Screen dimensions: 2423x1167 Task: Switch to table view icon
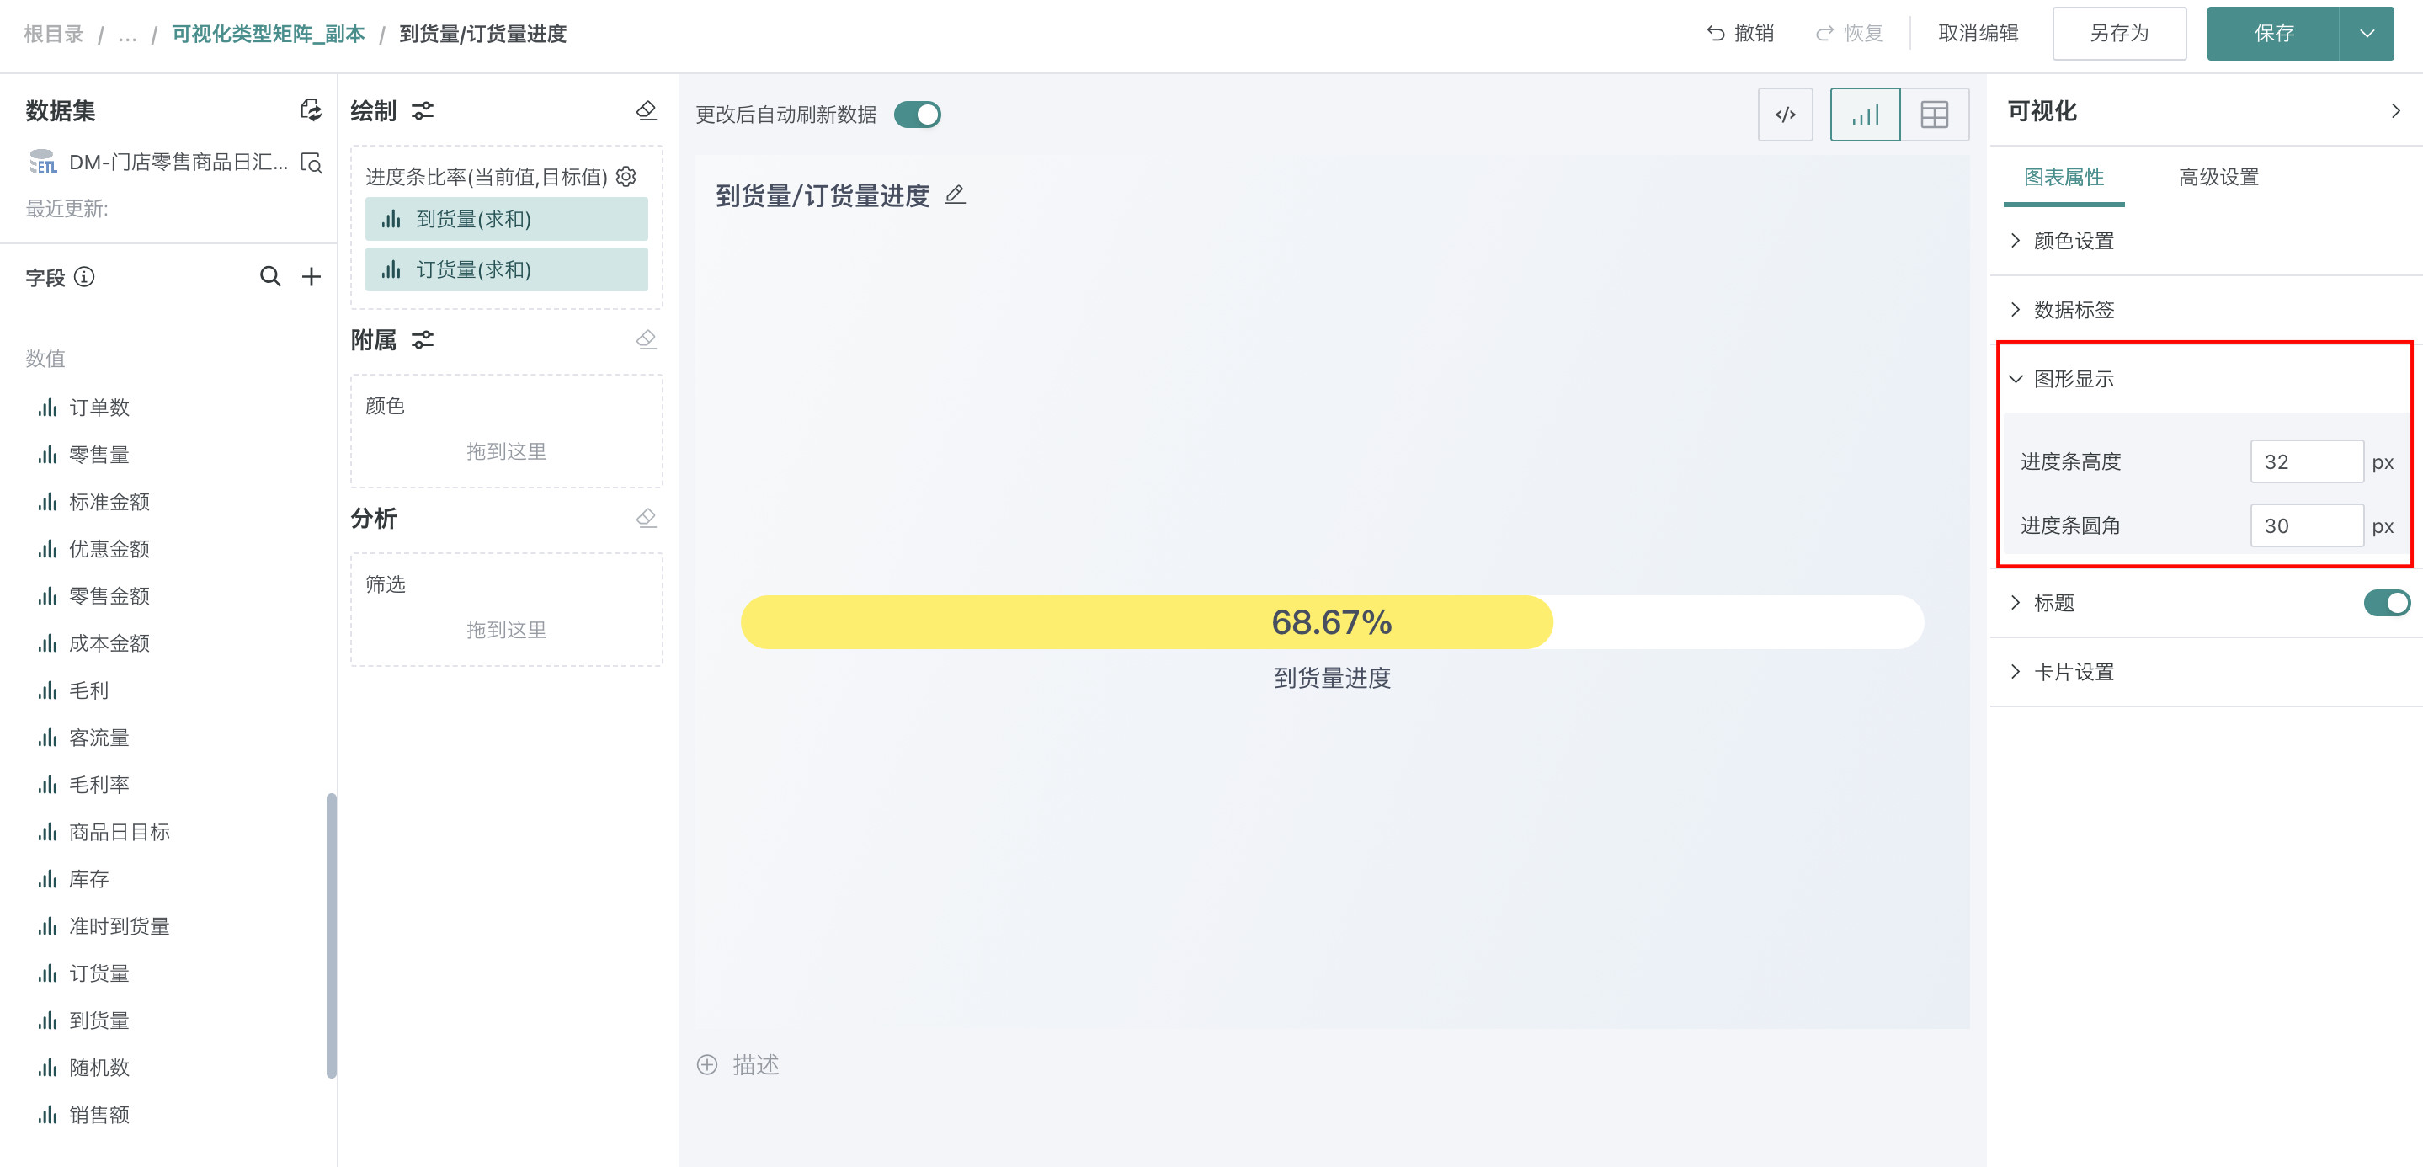pos(1934,115)
